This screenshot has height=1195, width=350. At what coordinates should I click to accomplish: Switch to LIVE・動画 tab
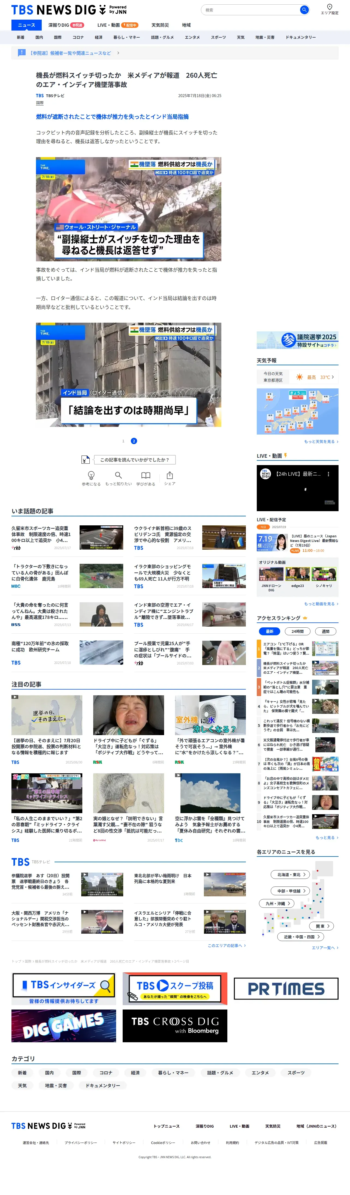[118, 25]
